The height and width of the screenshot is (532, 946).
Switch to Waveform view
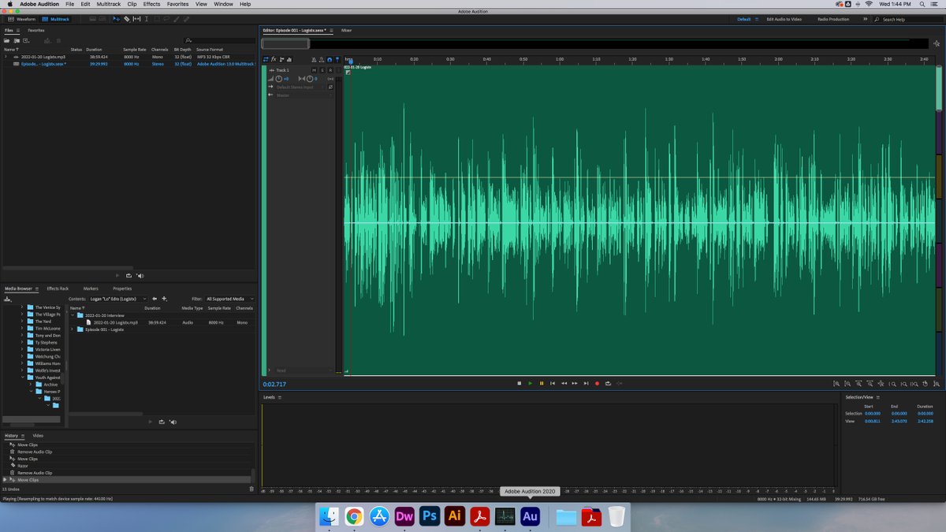point(20,19)
